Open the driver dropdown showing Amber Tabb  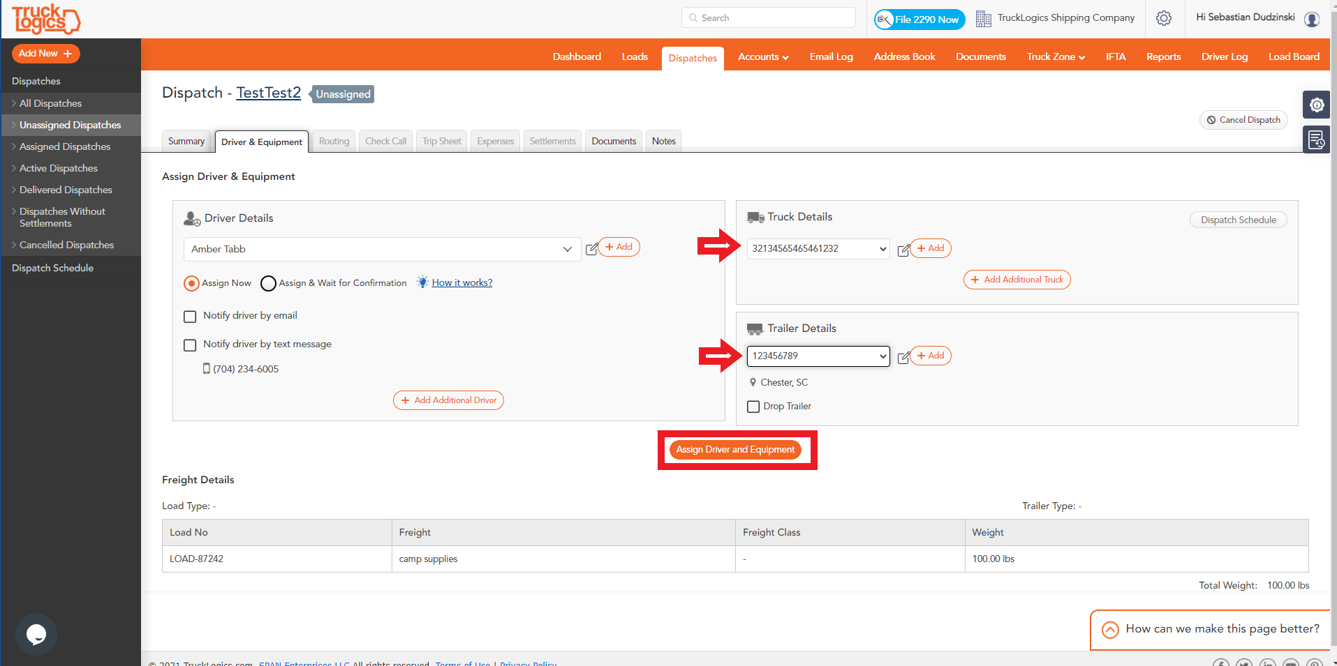click(382, 249)
